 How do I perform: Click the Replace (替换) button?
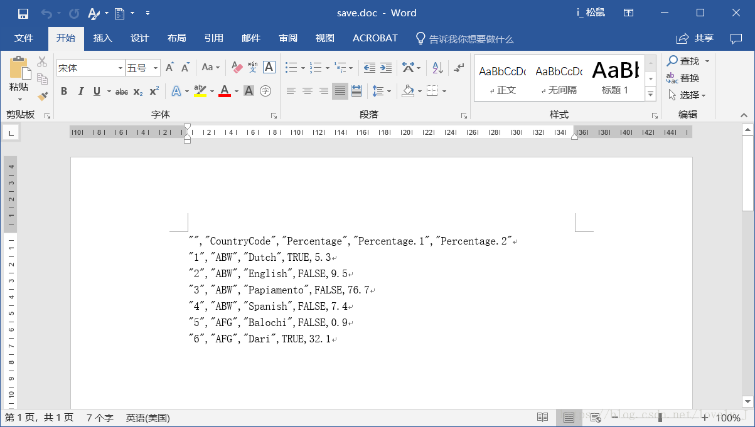tap(683, 78)
